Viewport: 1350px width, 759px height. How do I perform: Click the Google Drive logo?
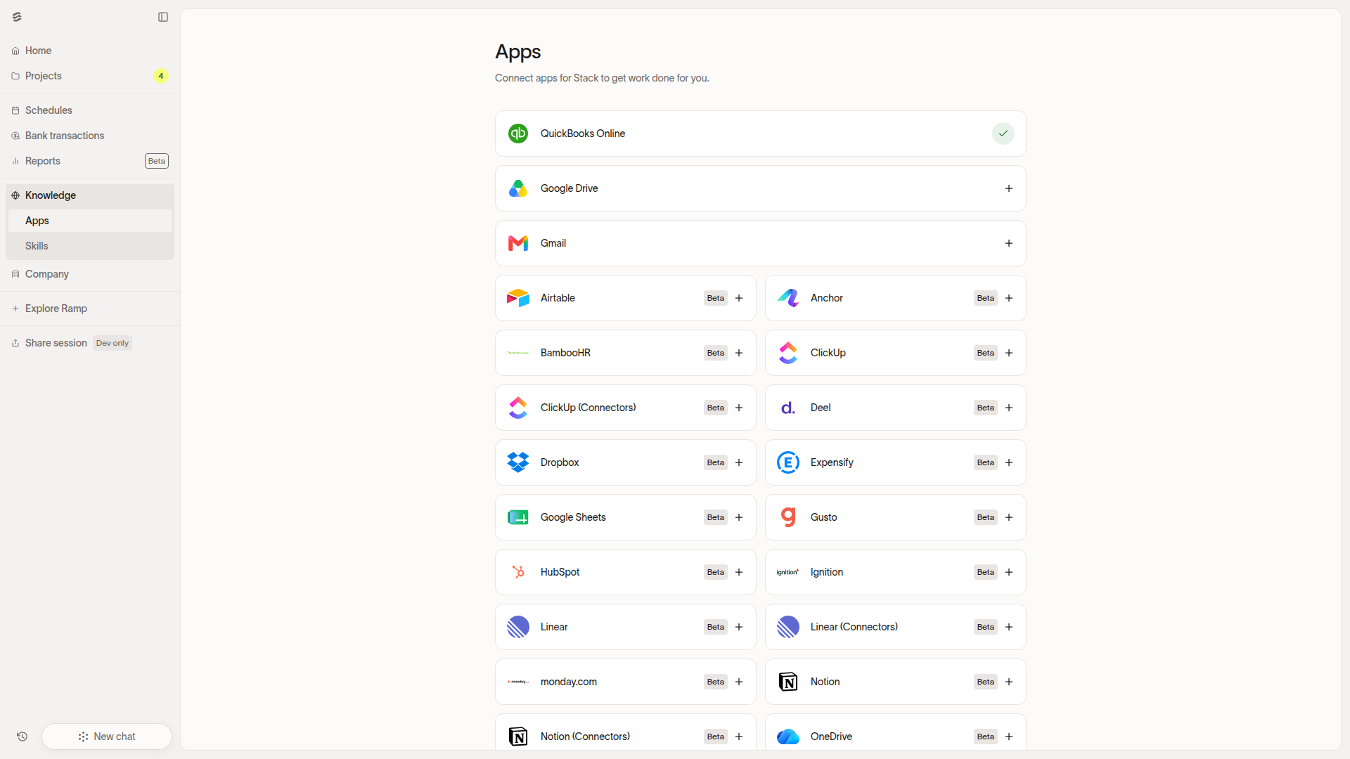pos(518,188)
